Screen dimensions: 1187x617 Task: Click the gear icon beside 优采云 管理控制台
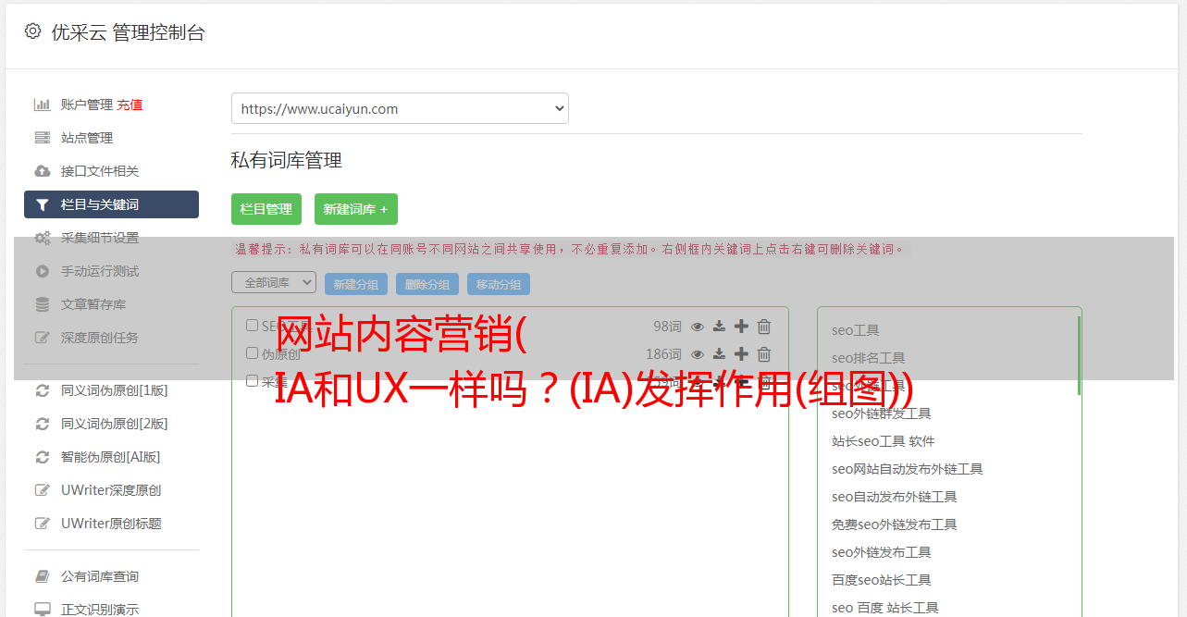click(33, 31)
